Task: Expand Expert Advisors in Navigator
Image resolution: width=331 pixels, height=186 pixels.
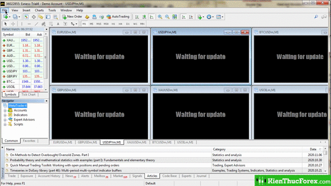Action: (x=5, y=120)
